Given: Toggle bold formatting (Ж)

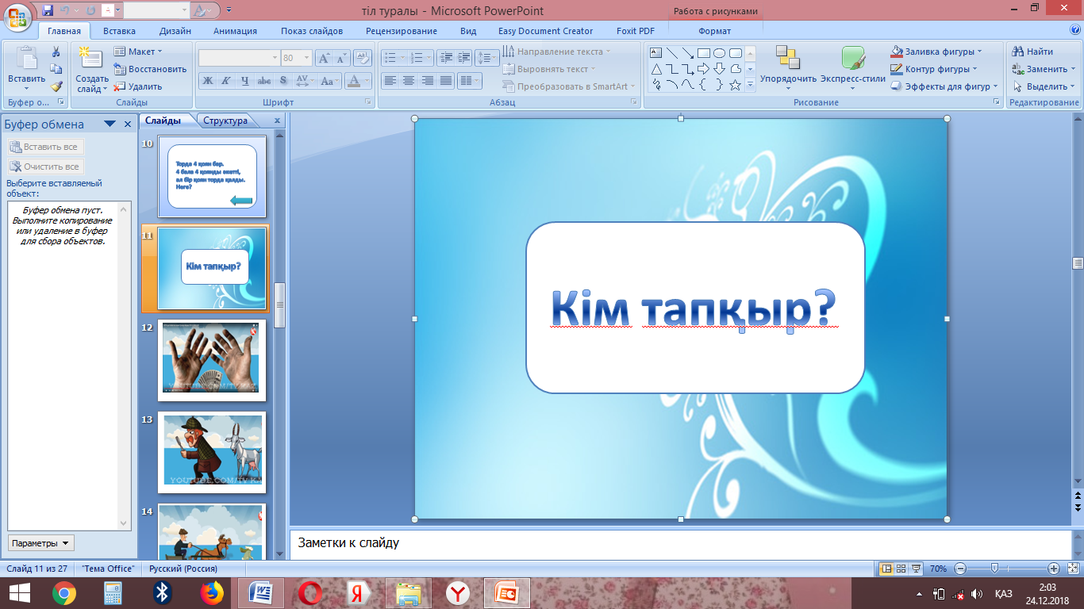Looking at the screenshot, I should click(x=207, y=81).
